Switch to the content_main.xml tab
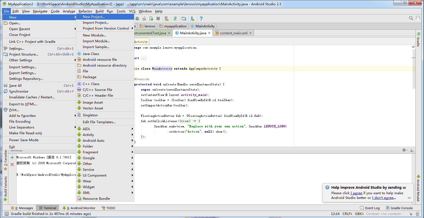 pyautogui.click(x=233, y=33)
